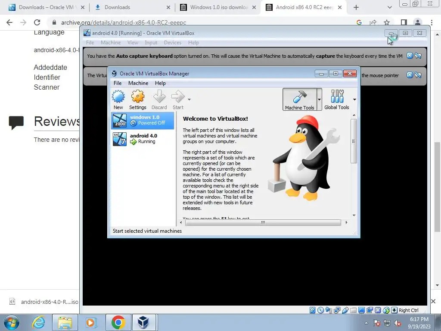Open File menu of android 4.0 VM window
The height and width of the screenshot is (331, 441).
pyautogui.click(x=90, y=43)
